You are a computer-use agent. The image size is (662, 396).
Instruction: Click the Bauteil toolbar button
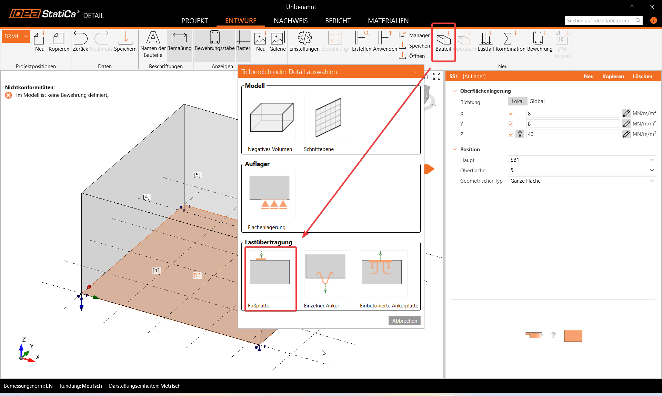tap(443, 42)
